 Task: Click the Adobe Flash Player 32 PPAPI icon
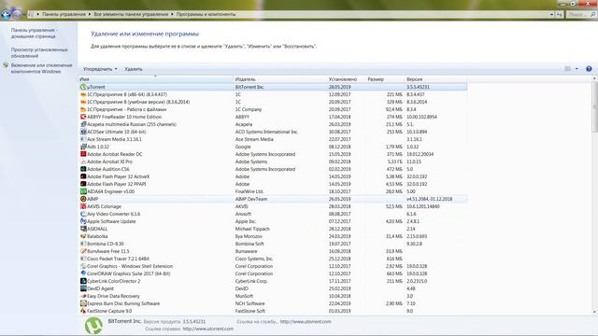(83, 184)
